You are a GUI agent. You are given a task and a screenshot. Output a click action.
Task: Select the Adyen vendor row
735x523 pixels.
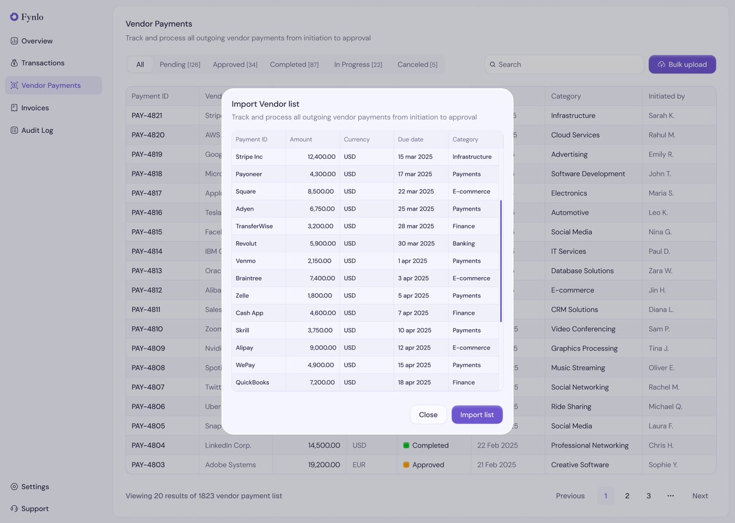click(365, 208)
